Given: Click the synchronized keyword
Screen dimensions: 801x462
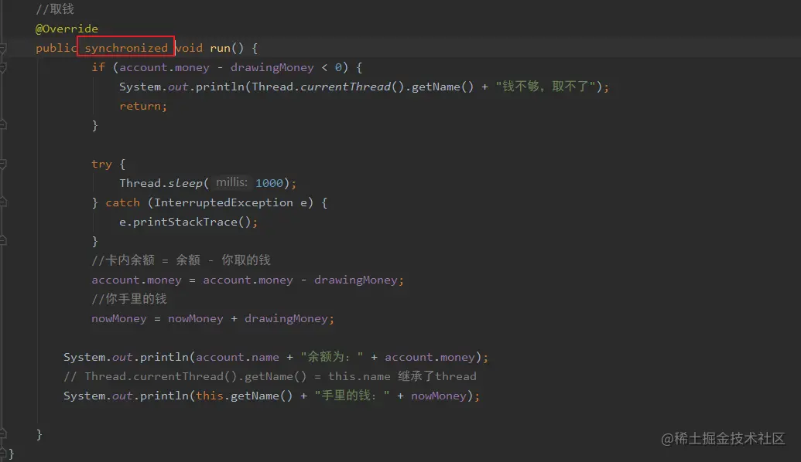Looking at the screenshot, I should pyautogui.click(x=126, y=48).
